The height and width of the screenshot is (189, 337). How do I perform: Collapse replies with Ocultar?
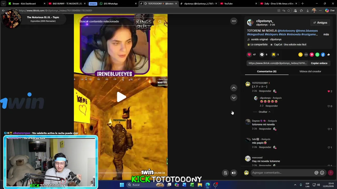tap(264, 112)
